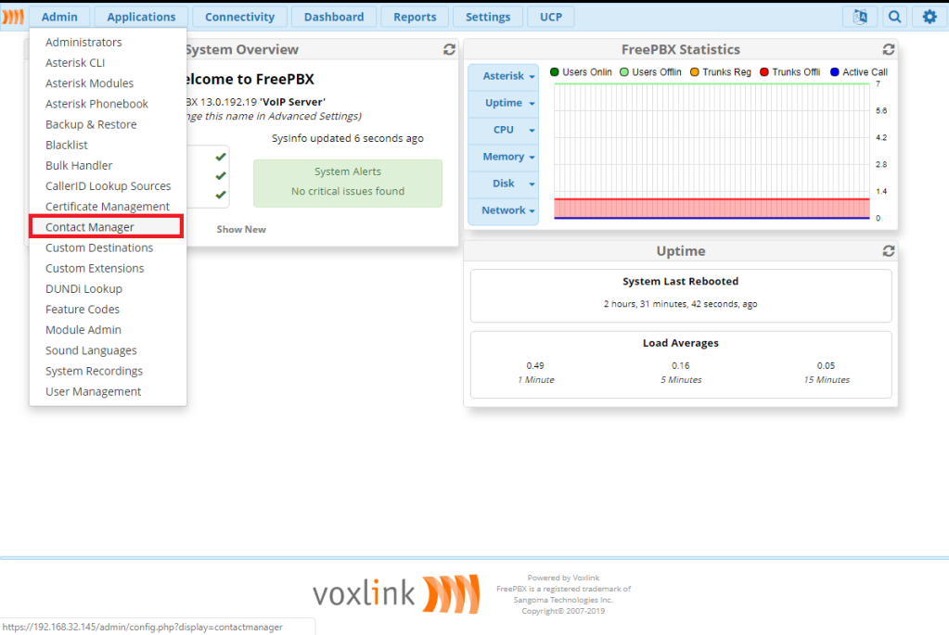Toggle Trunks Offline red legend marker
This screenshot has width=949, height=635.
(x=764, y=72)
